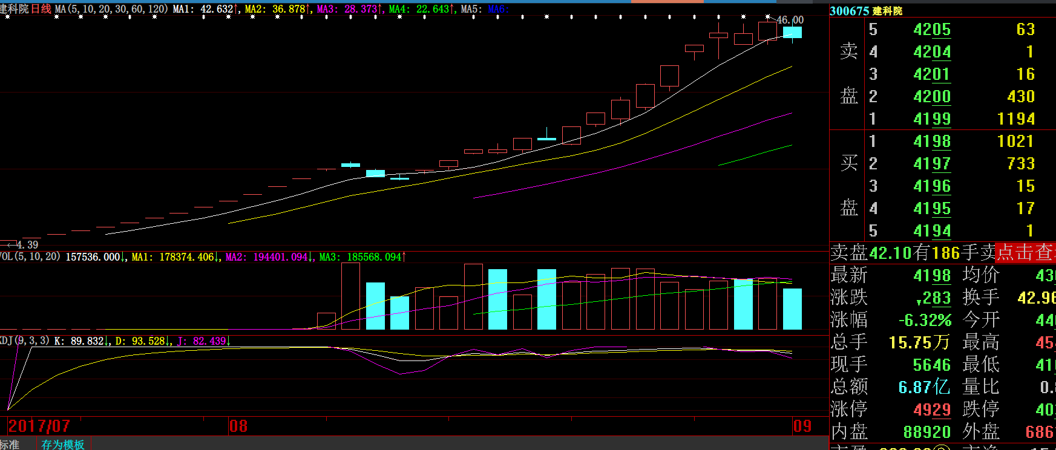This screenshot has height=450, width=1056.
Task: Click buy level 5 price 4194
Action: (932, 231)
